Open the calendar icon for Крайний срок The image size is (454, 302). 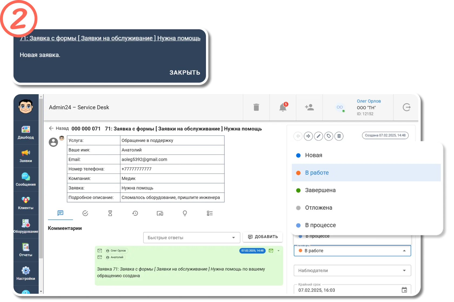404,290
